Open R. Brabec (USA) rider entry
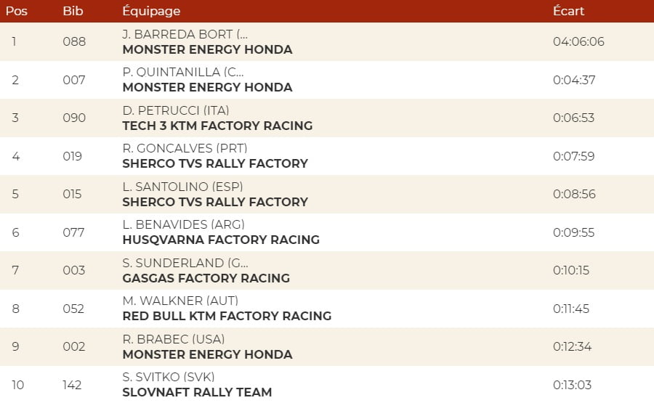Screen dimensions: 654x403 coord(174,339)
